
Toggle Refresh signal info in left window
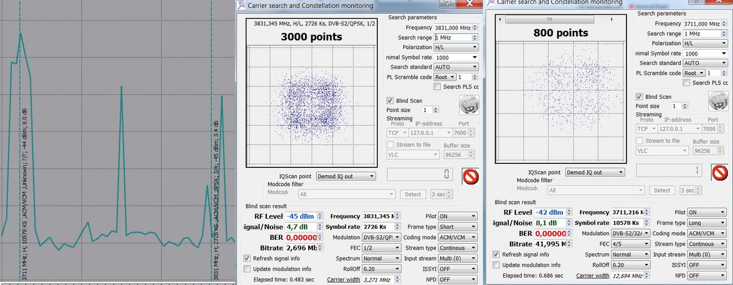[x=247, y=258]
